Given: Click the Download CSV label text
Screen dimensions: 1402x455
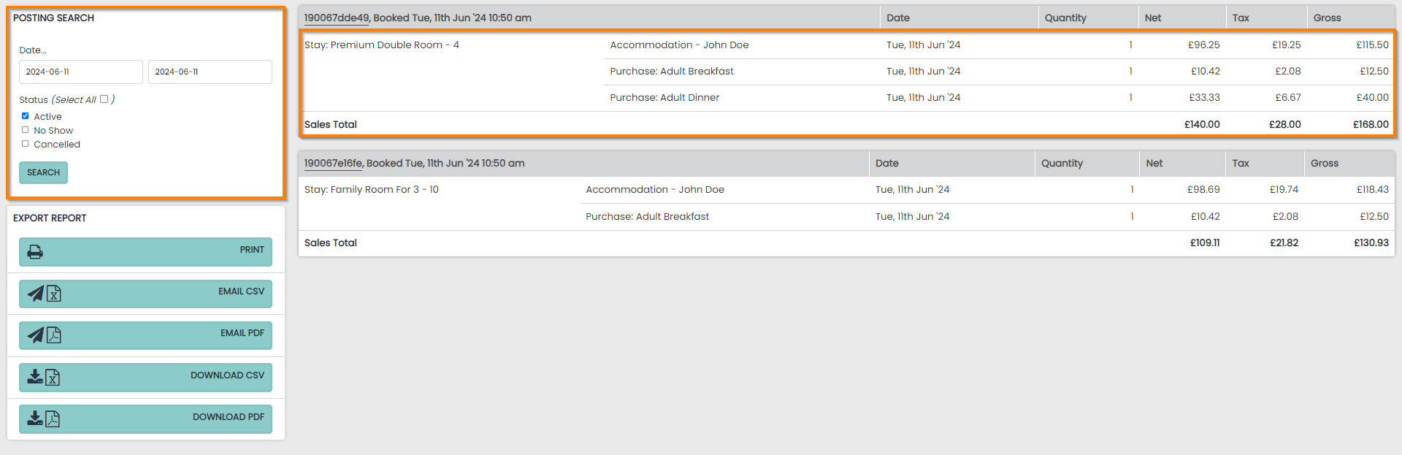Looking at the screenshot, I should 227,375.
